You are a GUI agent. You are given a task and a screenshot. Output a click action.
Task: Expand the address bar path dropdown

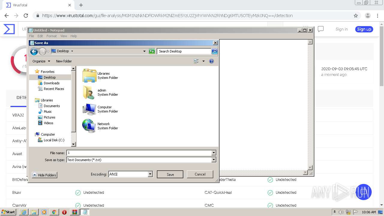tap(144, 51)
